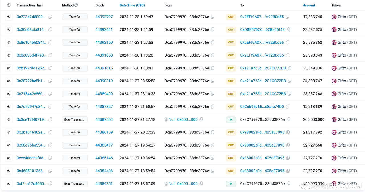
Task: Open address 0xD8E5702C...02Be46f42
Action: [262, 30]
